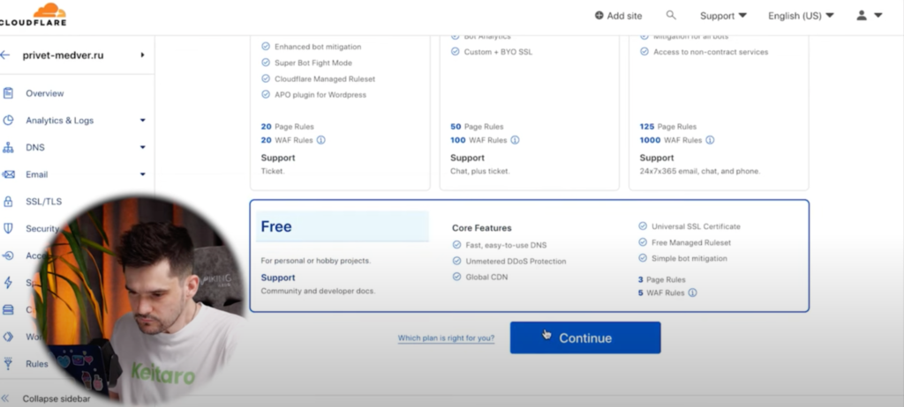
Task: Click info icon next to 20 WAF Rules
Action: pyautogui.click(x=321, y=140)
